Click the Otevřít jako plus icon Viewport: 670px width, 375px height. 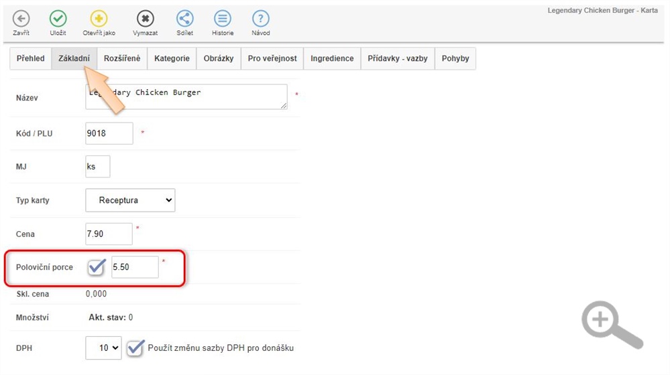tap(99, 19)
